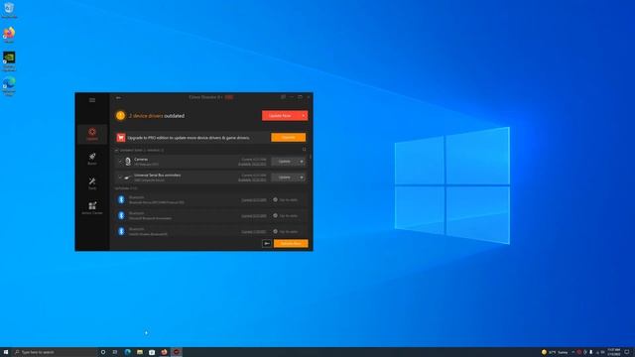Click the red Update Now button
The width and height of the screenshot is (635, 357).
(x=281, y=116)
